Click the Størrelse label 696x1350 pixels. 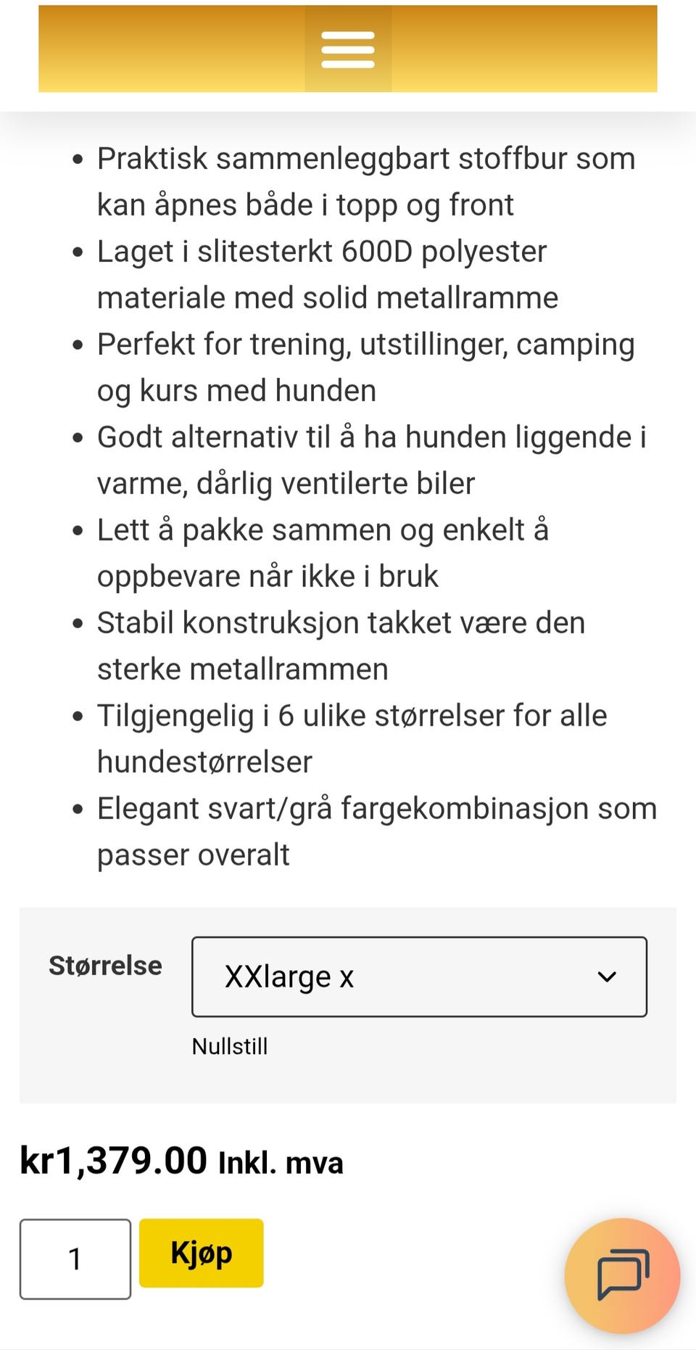(105, 966)
